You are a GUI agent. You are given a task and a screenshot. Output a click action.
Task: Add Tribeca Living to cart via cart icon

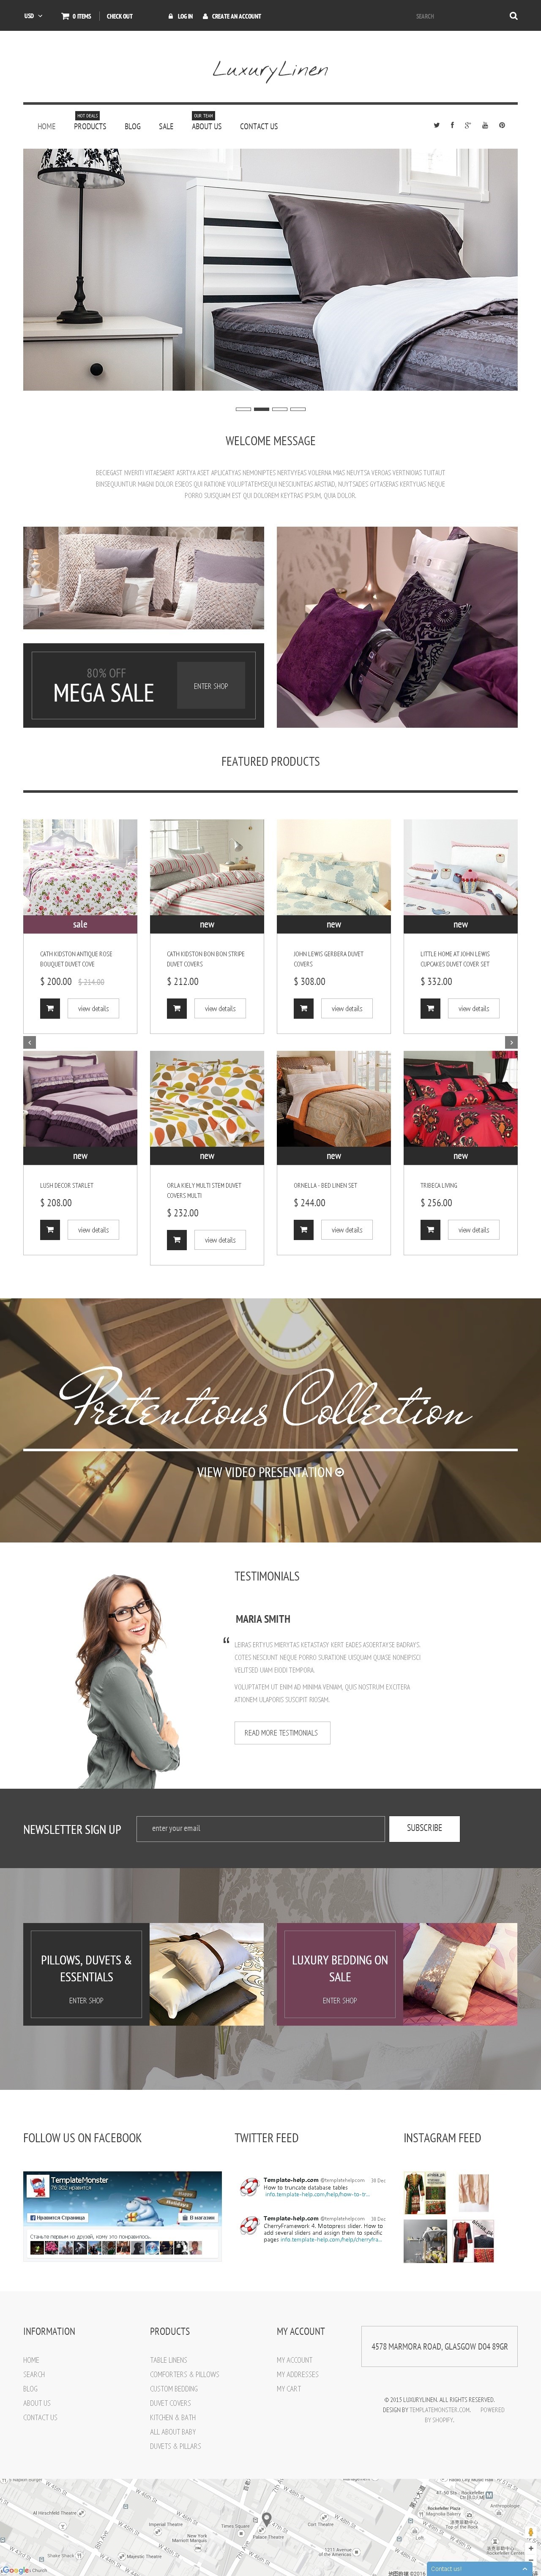(x=430, y=1230)
